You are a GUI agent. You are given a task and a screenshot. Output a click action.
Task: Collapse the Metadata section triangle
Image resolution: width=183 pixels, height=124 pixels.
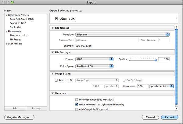(x=53, y=93)
